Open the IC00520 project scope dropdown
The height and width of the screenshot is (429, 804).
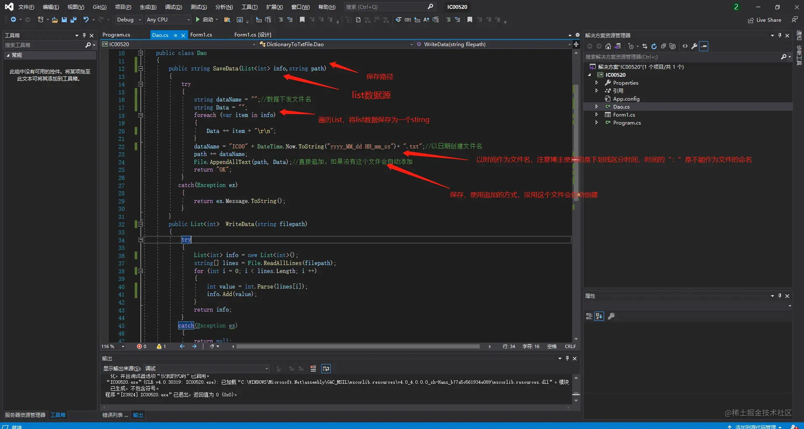click(x=179, y=44)
